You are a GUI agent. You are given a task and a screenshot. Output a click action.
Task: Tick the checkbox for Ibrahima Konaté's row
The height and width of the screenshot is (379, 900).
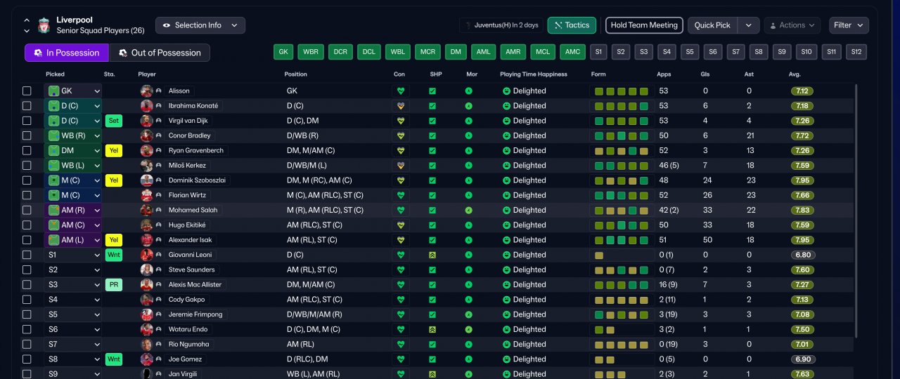(27, 106)
